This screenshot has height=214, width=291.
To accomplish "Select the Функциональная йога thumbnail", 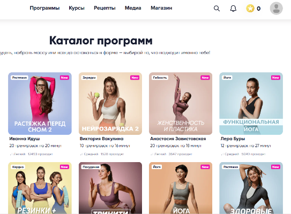I will pyautogui.click(x=251, y=103).
